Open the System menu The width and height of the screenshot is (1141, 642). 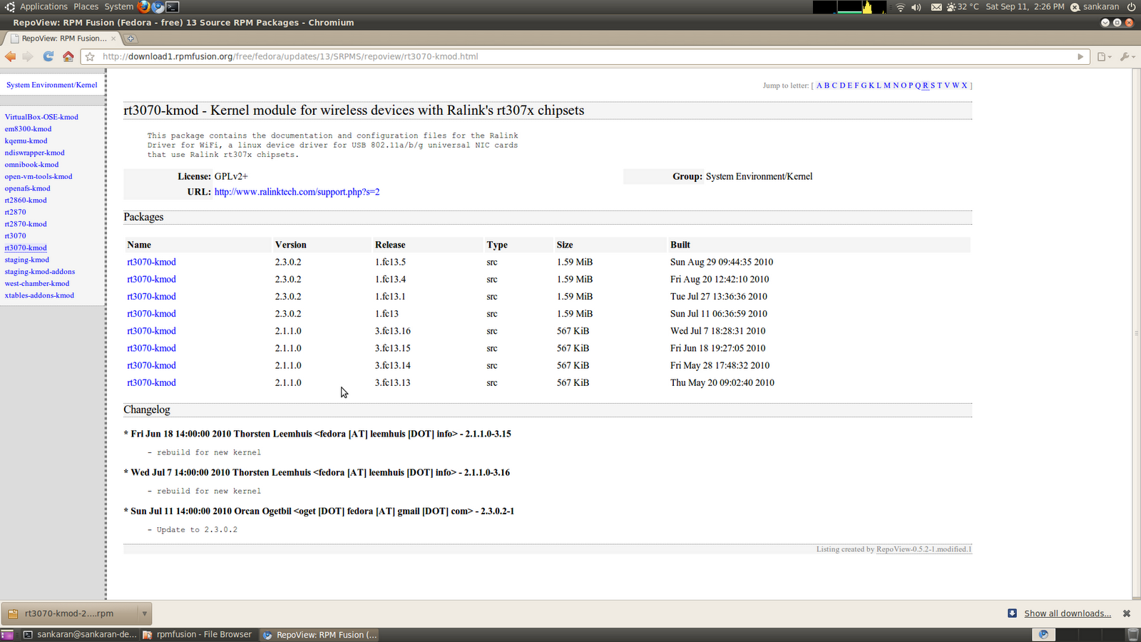118,6
